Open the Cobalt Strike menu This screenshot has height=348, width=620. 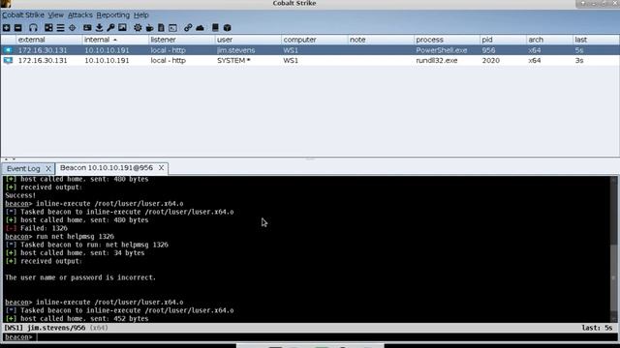pos(23,15)
